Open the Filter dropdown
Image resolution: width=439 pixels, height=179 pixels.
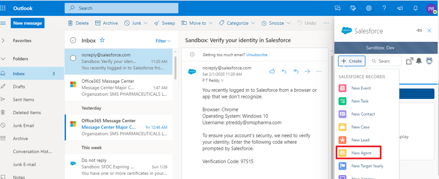tap(163, 41)
